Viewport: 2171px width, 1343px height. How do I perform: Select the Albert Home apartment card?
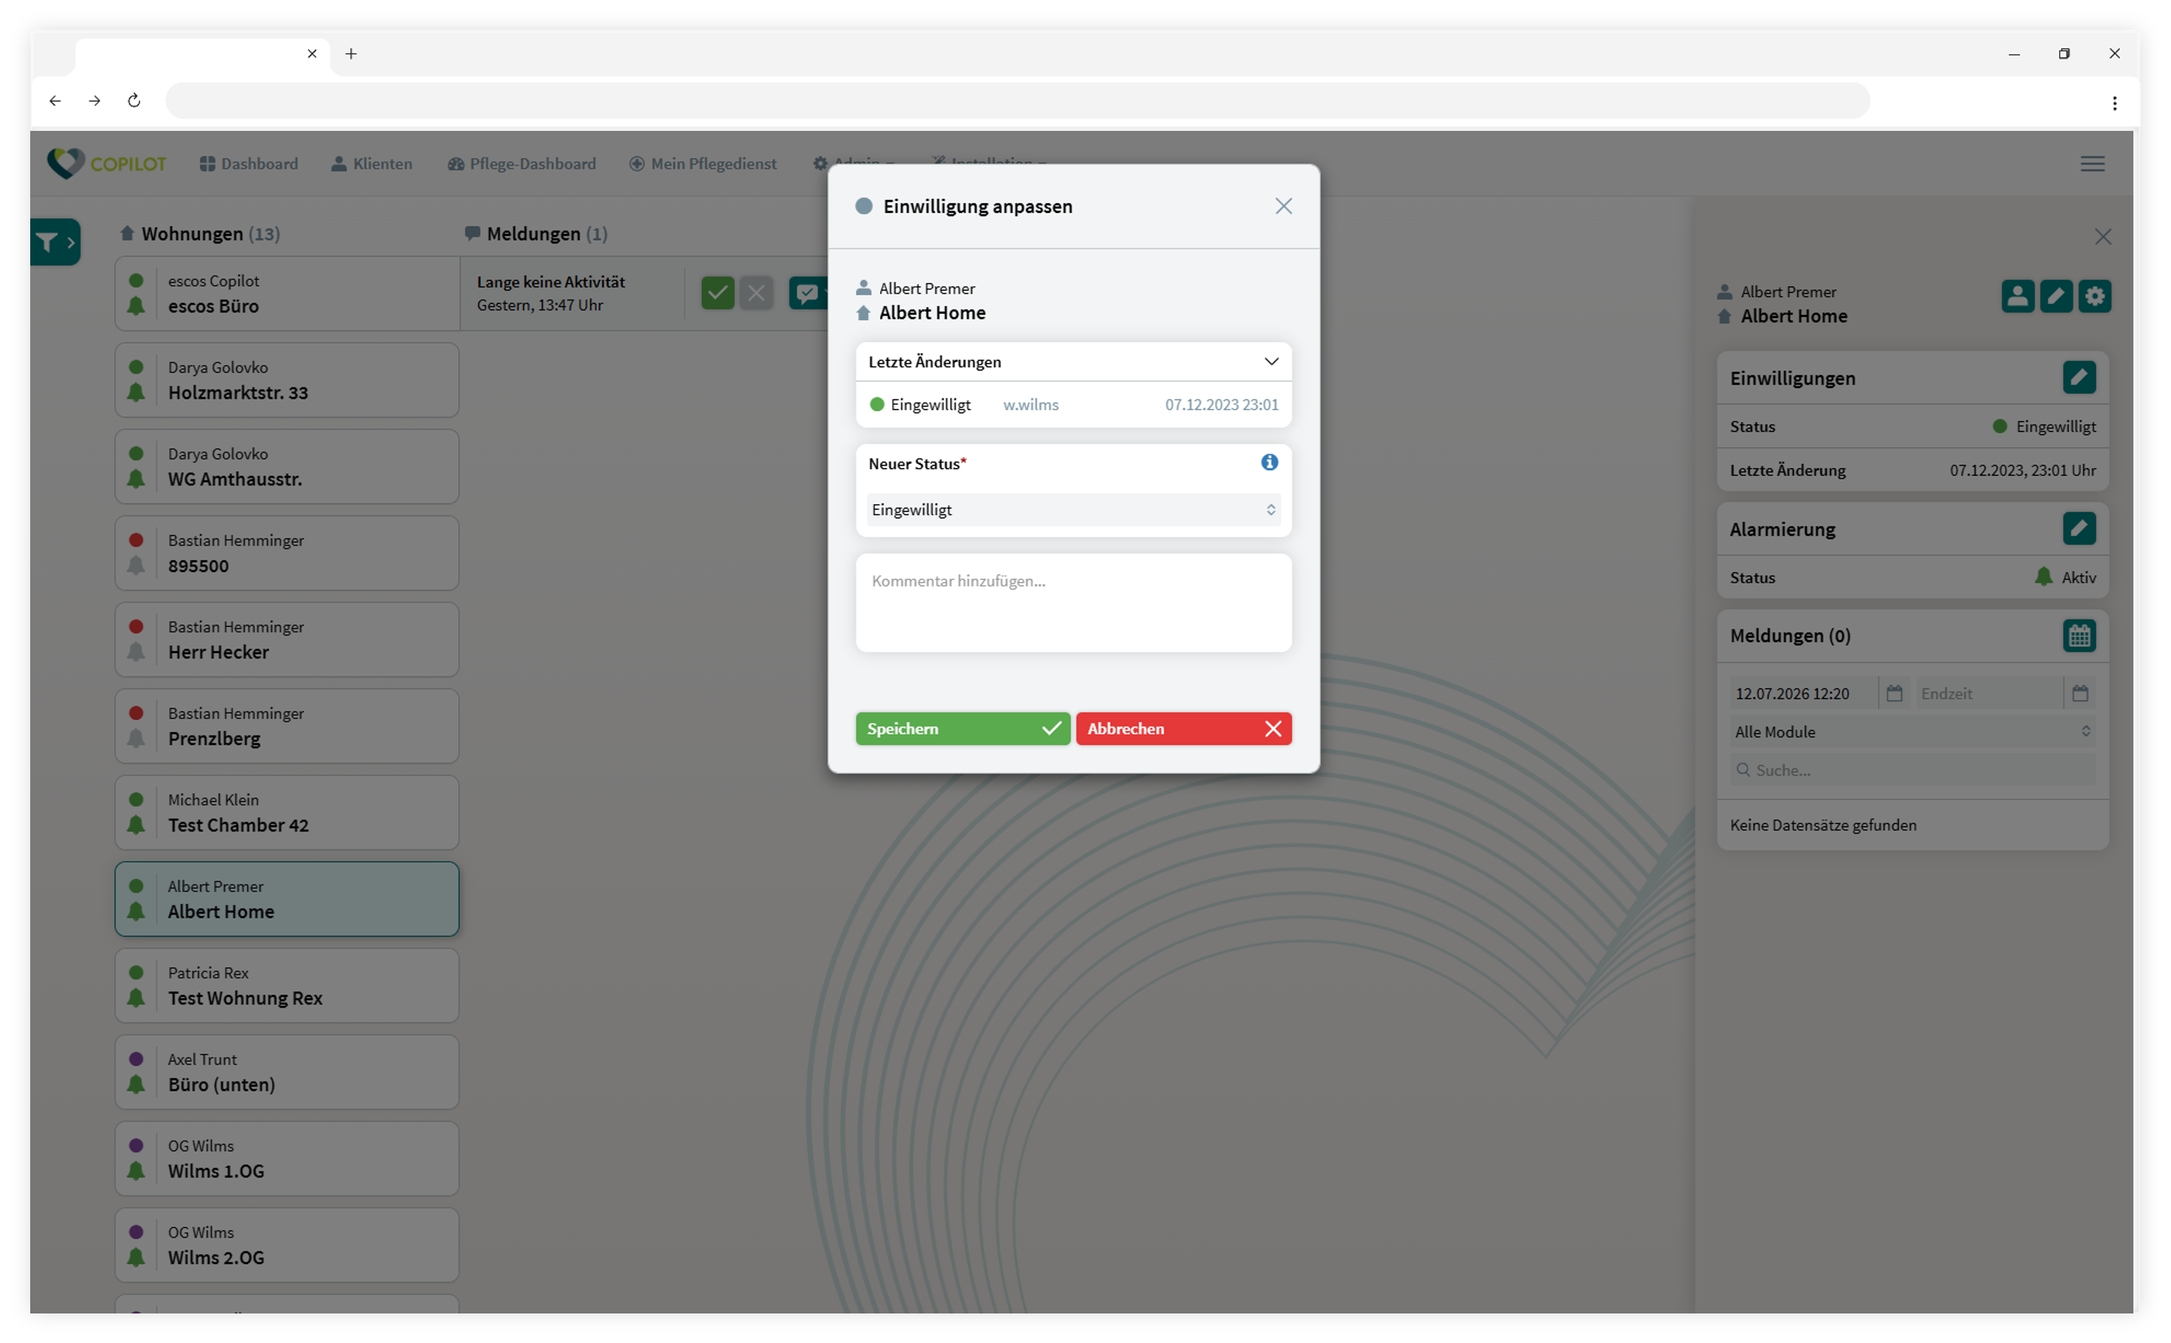click(287, 899)
